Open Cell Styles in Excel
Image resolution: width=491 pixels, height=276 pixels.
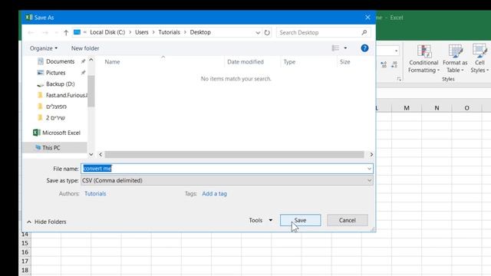coord(479,59)
